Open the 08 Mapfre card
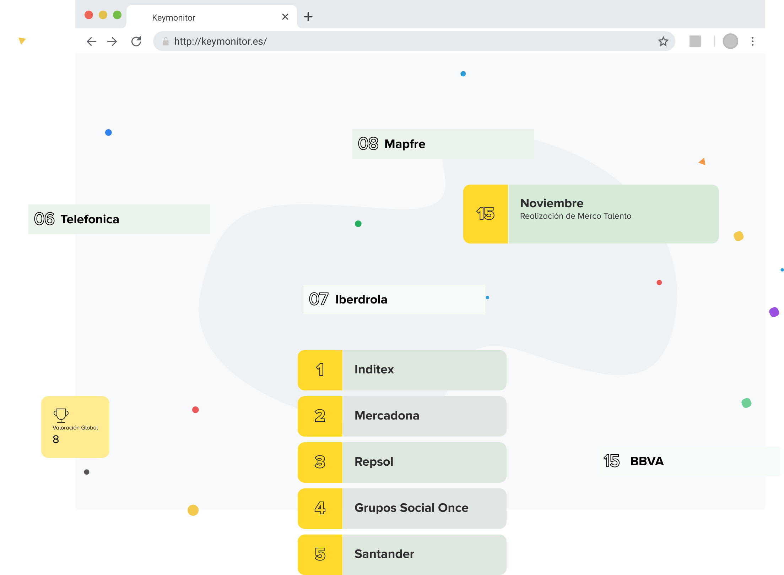This screenshot has height=575, width=784. (443, 144)
